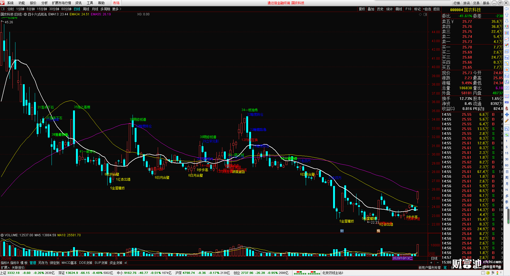Go to next stock with down arrow icon
Image resolution: width=510 pixels, height=276 pixels.
pyautogui.click(x=507, y=21)
